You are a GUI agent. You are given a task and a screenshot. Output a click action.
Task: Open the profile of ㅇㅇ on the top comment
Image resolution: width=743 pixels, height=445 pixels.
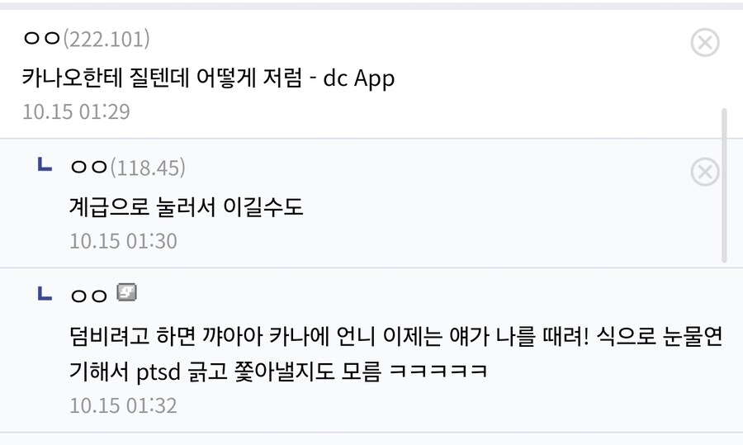[x=41, y=38]
